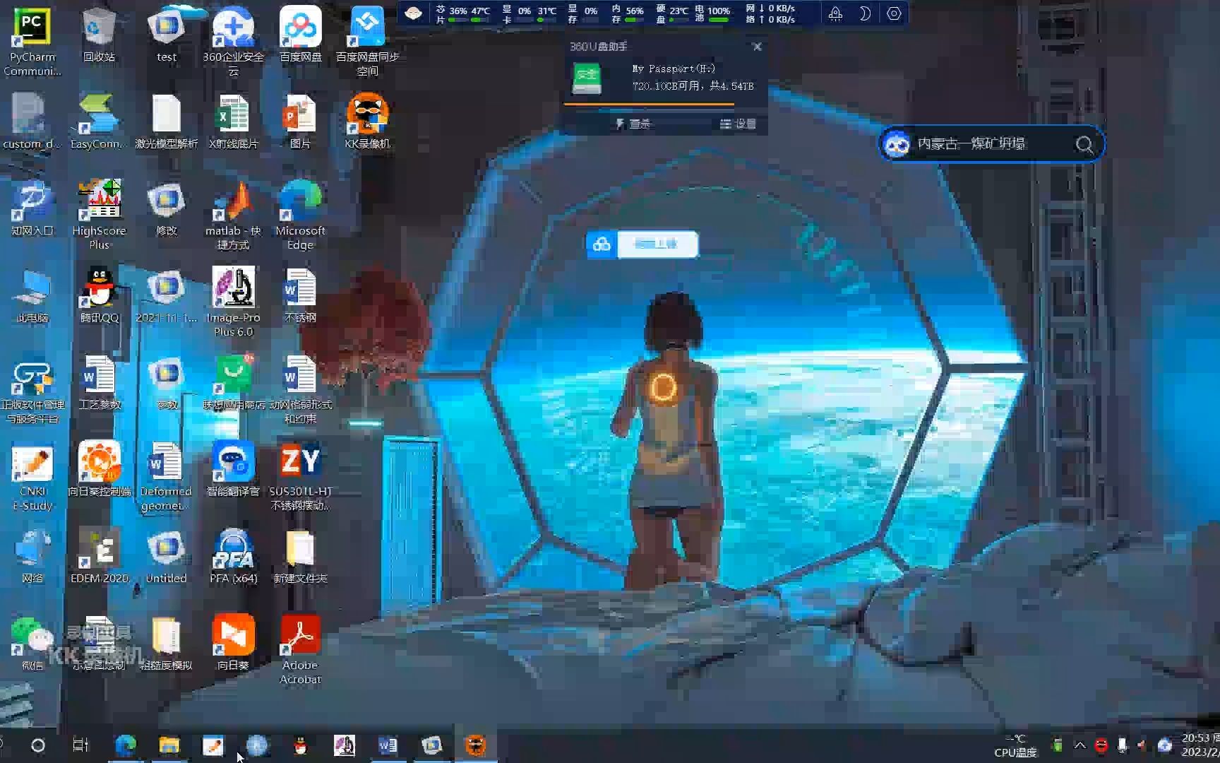
Task: Open 360企业安全云 desktop icon
Action: pyautogui.click(x=233, y=41)
